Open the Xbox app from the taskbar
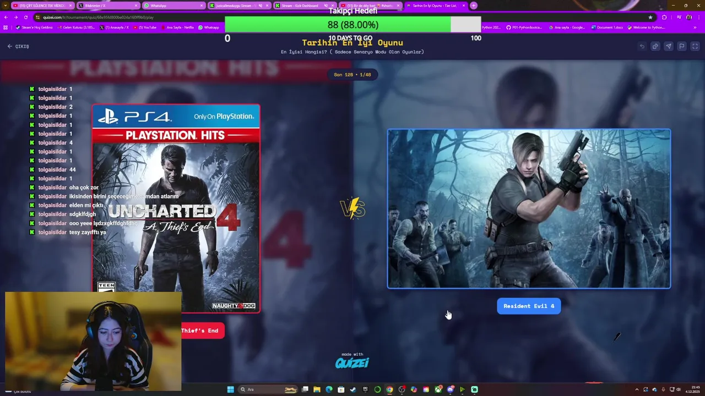The width and height of the screenshot is (705, 396). [438, 389]
